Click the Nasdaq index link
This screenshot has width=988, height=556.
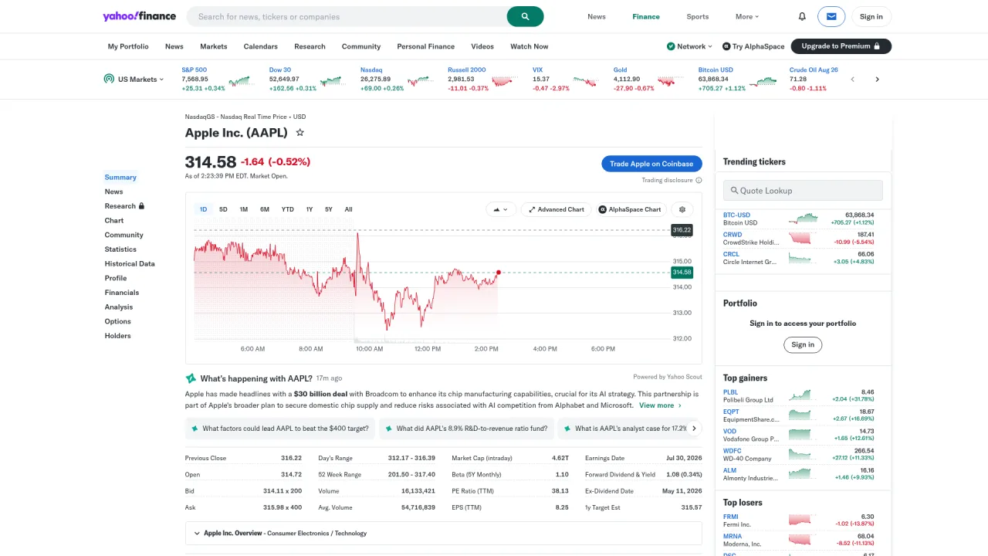(x=371, y=69)
